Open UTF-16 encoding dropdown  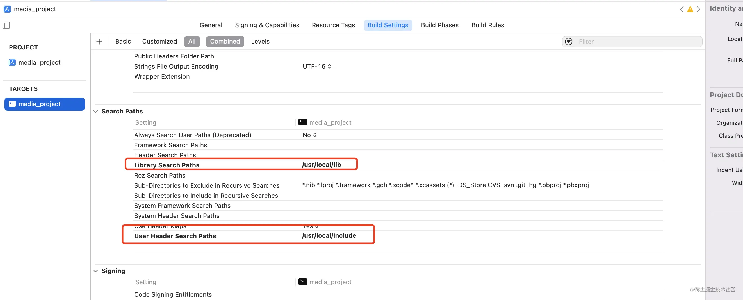(x=317, y=66)
